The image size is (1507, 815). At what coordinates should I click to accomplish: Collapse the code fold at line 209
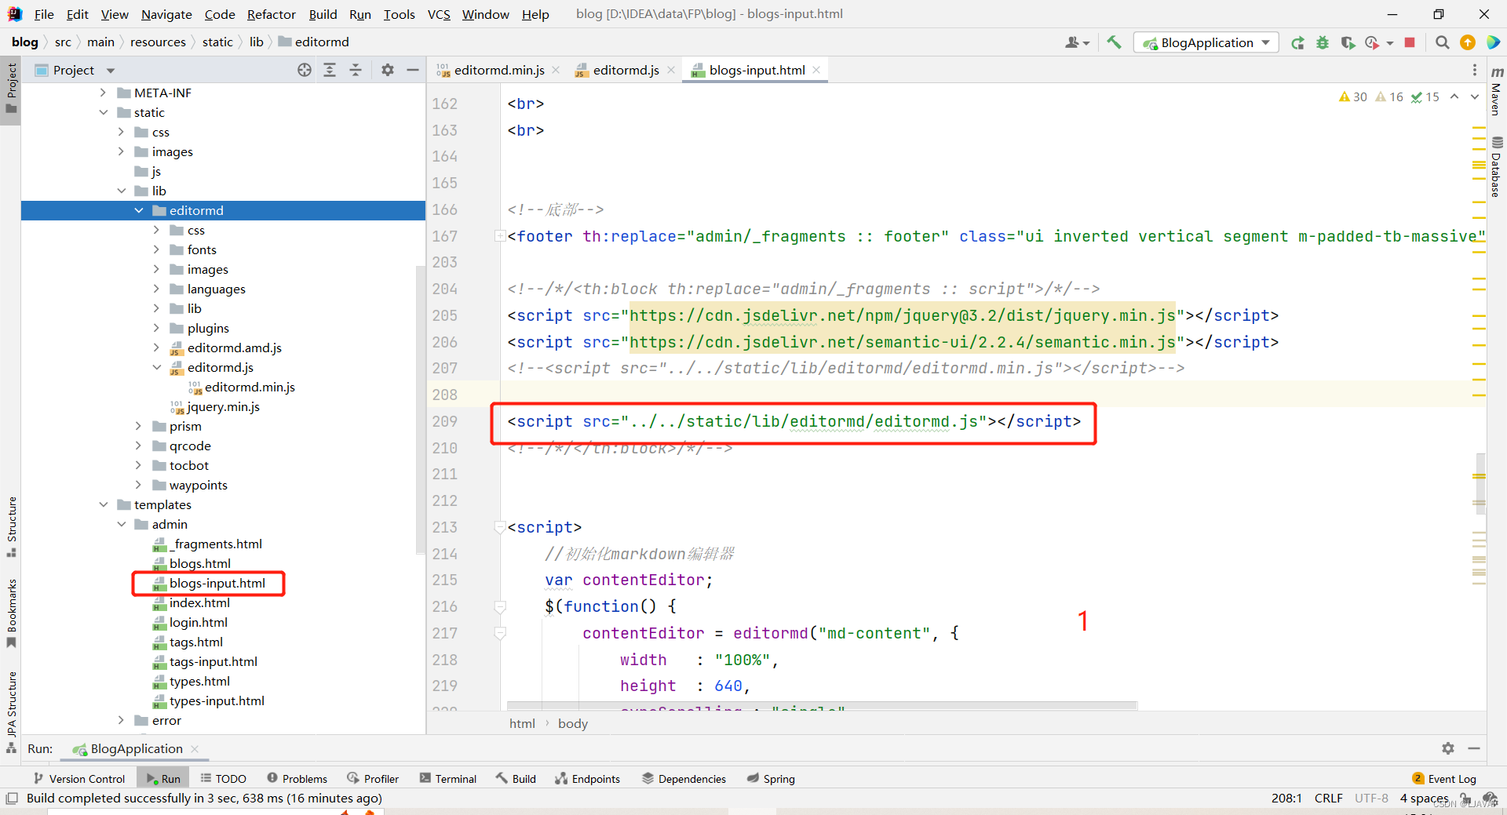point(500,422)
